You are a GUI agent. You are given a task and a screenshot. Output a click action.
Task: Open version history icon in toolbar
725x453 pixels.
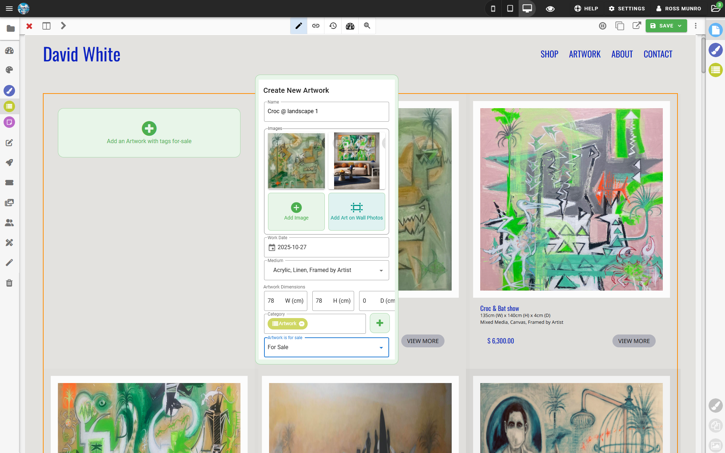click(333, 26)
